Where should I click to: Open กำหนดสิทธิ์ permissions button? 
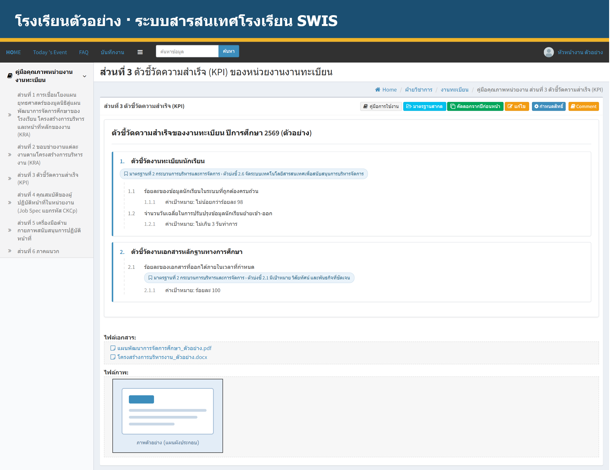point(548,106)
